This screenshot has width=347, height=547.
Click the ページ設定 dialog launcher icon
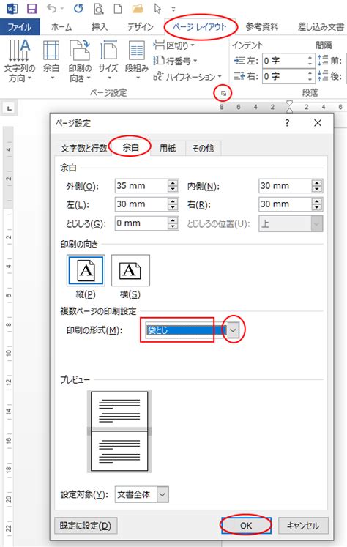(x=223, y=93)
